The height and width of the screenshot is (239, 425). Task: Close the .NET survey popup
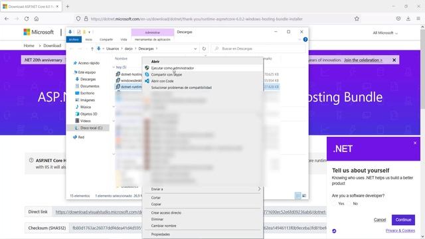click(x=415, y=143)
